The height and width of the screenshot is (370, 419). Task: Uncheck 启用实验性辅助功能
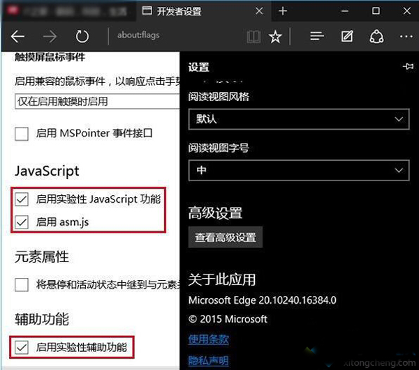tap(22, 347)
